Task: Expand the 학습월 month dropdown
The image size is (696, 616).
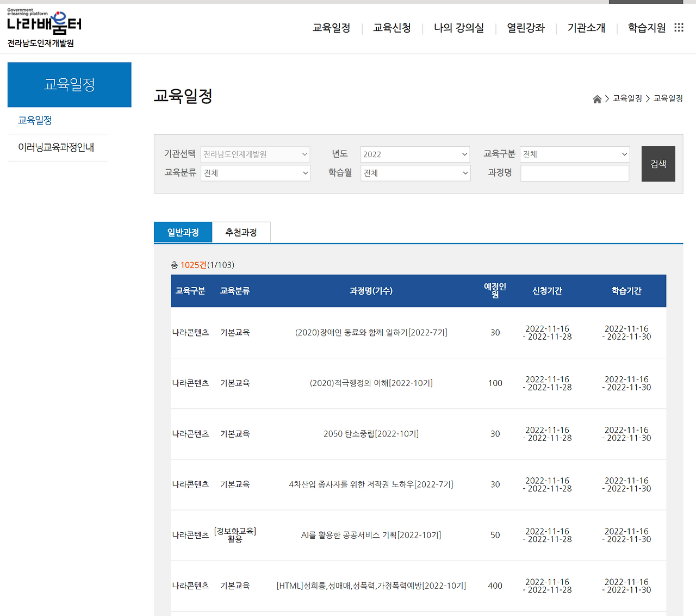Action: click(415, 173)
